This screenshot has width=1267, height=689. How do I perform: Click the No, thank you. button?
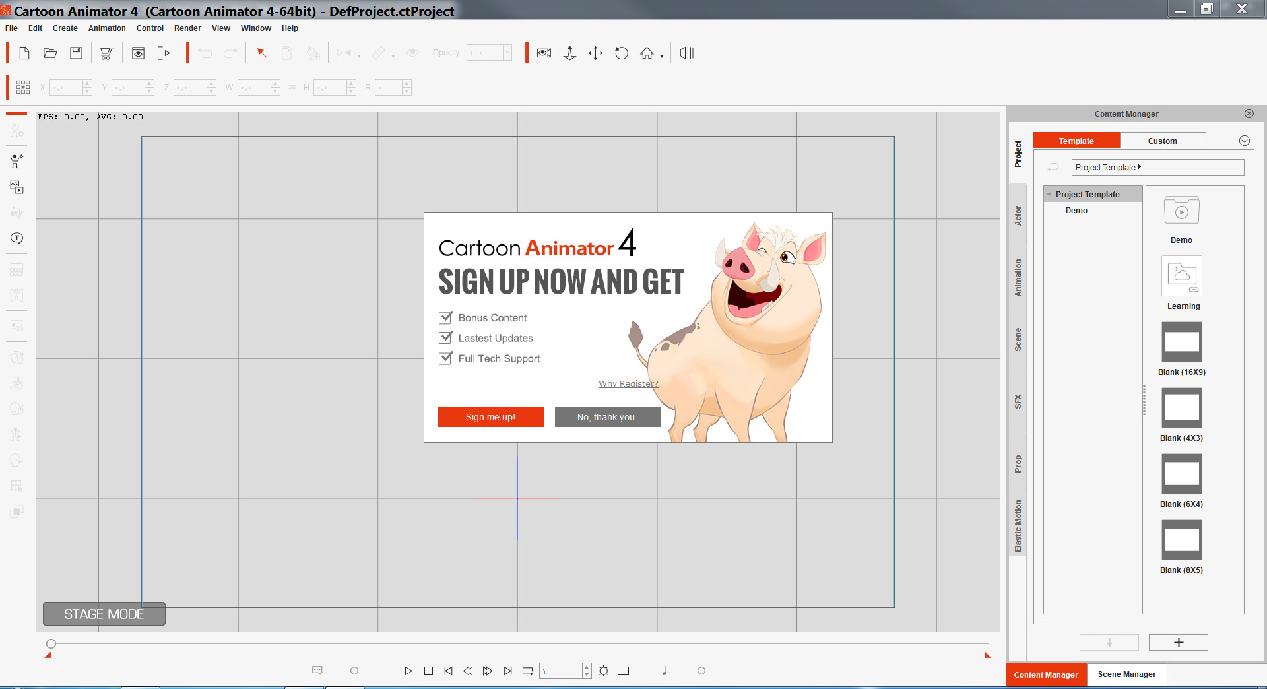(x=607, y=417)
